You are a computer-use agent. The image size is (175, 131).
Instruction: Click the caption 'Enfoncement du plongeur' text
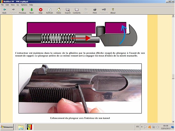pyautogui.click(x=80, y=118)
